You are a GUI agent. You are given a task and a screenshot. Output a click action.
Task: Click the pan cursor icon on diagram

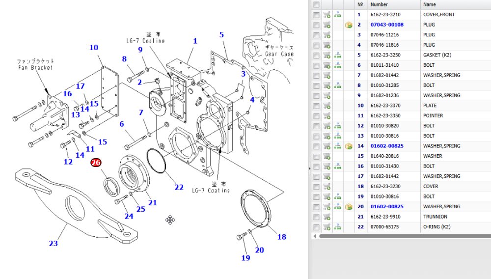[x=170, y=220]
